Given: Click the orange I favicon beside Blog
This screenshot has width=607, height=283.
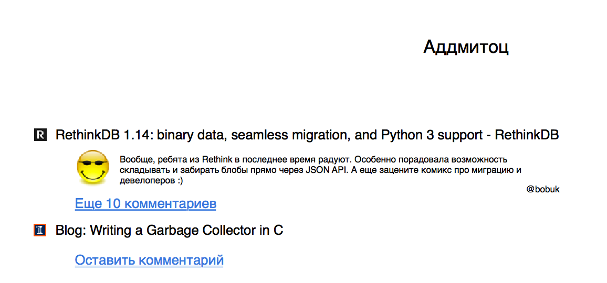Looking at the screenshot, I should click(x=40, y=230).
